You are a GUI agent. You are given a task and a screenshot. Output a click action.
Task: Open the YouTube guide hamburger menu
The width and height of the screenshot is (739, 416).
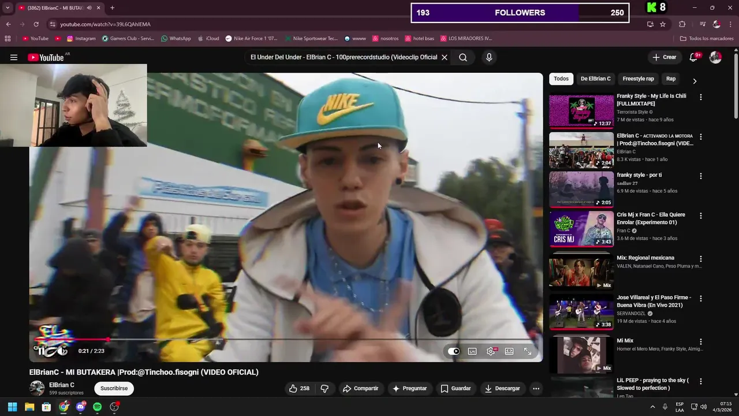[14, 57]
